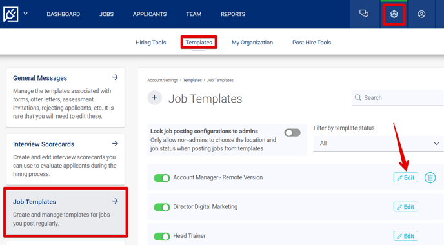Image resolution: width=444 pixels, height=245 pixels.
Task: Open the messages chat icon
Action: [x=364, y=14]
